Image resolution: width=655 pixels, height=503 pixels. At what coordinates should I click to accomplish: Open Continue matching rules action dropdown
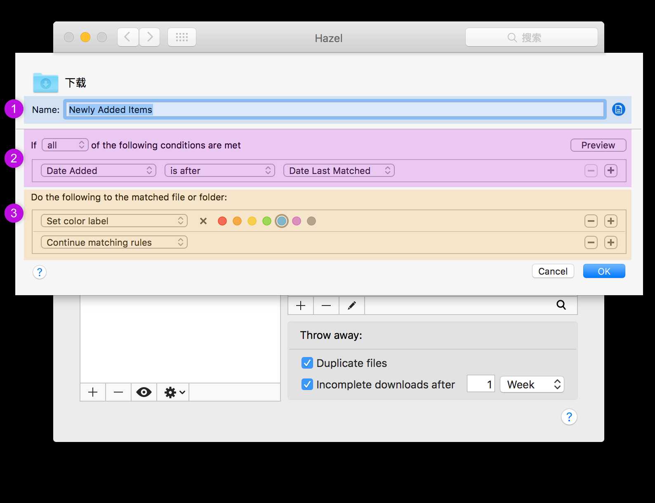coord(114,242)
